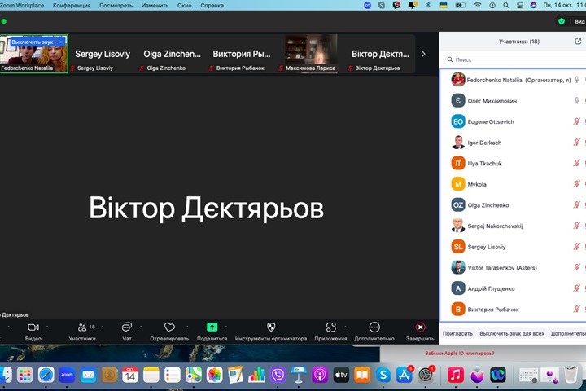Viewport: 586px width, 391px height.
Task: Click the Поиск participant search field
Action: [x=513, y=59]
